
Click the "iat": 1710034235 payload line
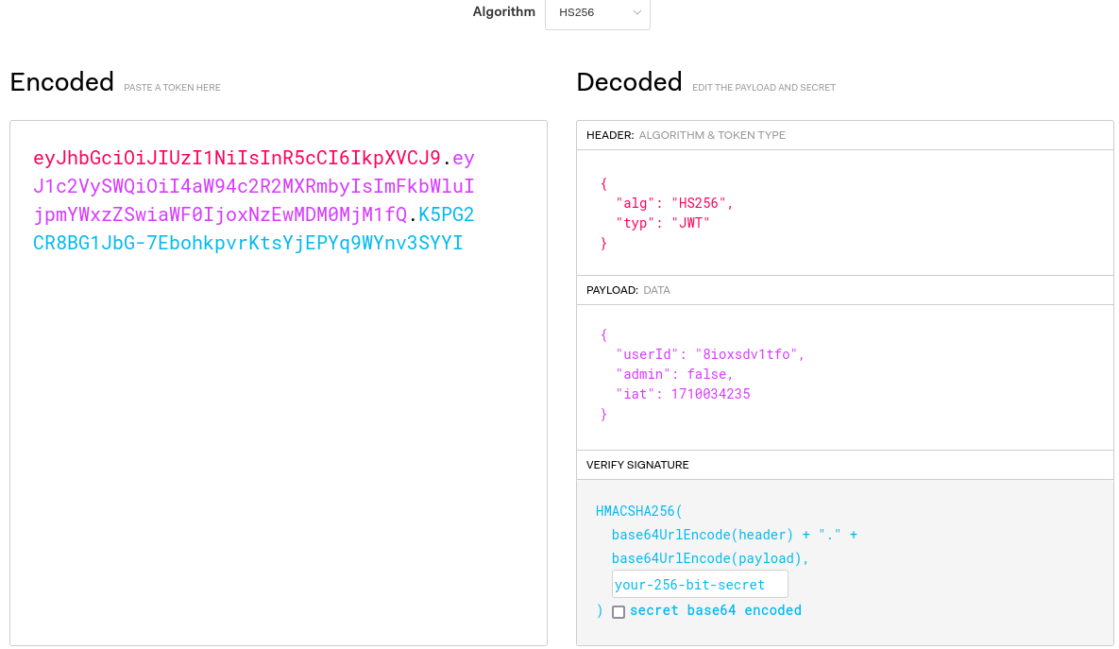683,394
